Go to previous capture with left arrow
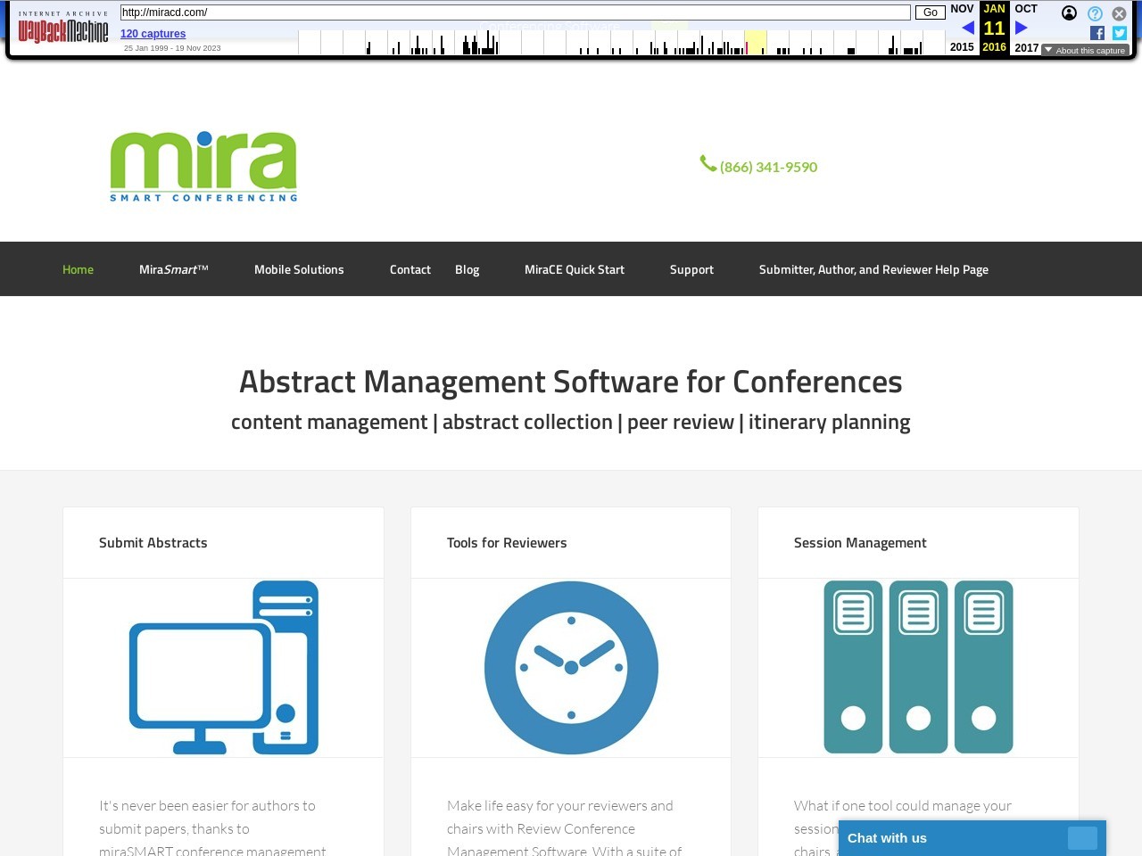This screenshot has height=856, width=1142. [x=968, y=28]
